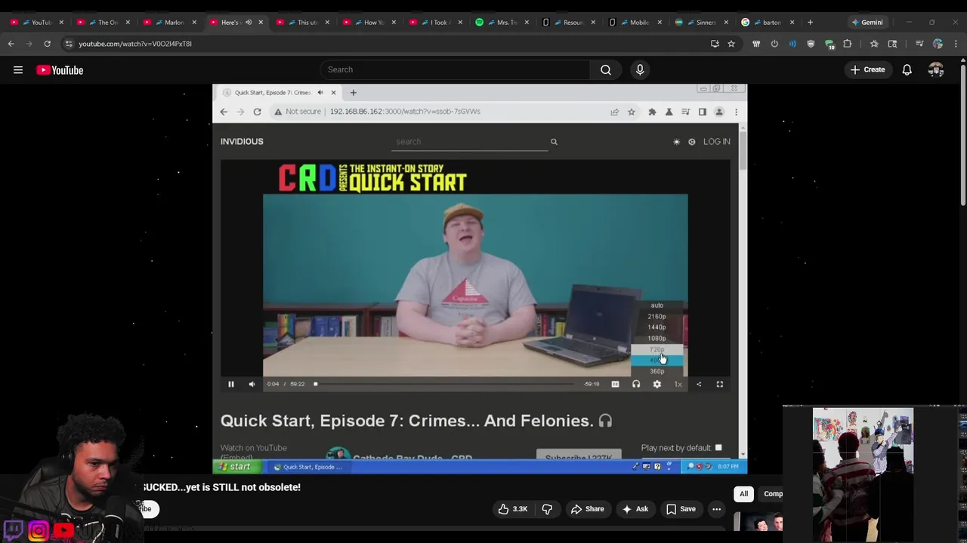Open a new Chrome tab with plus button
This screenshot has height=543, width=967.
[810, 22]
